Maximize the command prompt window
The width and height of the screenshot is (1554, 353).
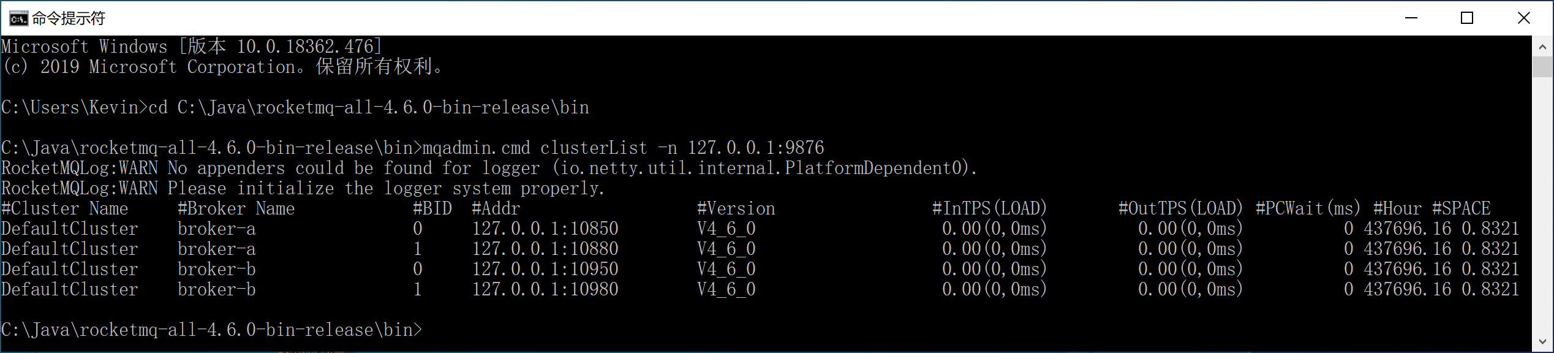click(1467, 18)
